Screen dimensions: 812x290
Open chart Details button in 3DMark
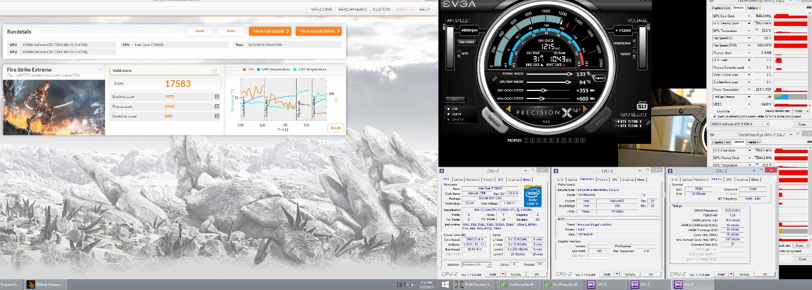(336, 128)
